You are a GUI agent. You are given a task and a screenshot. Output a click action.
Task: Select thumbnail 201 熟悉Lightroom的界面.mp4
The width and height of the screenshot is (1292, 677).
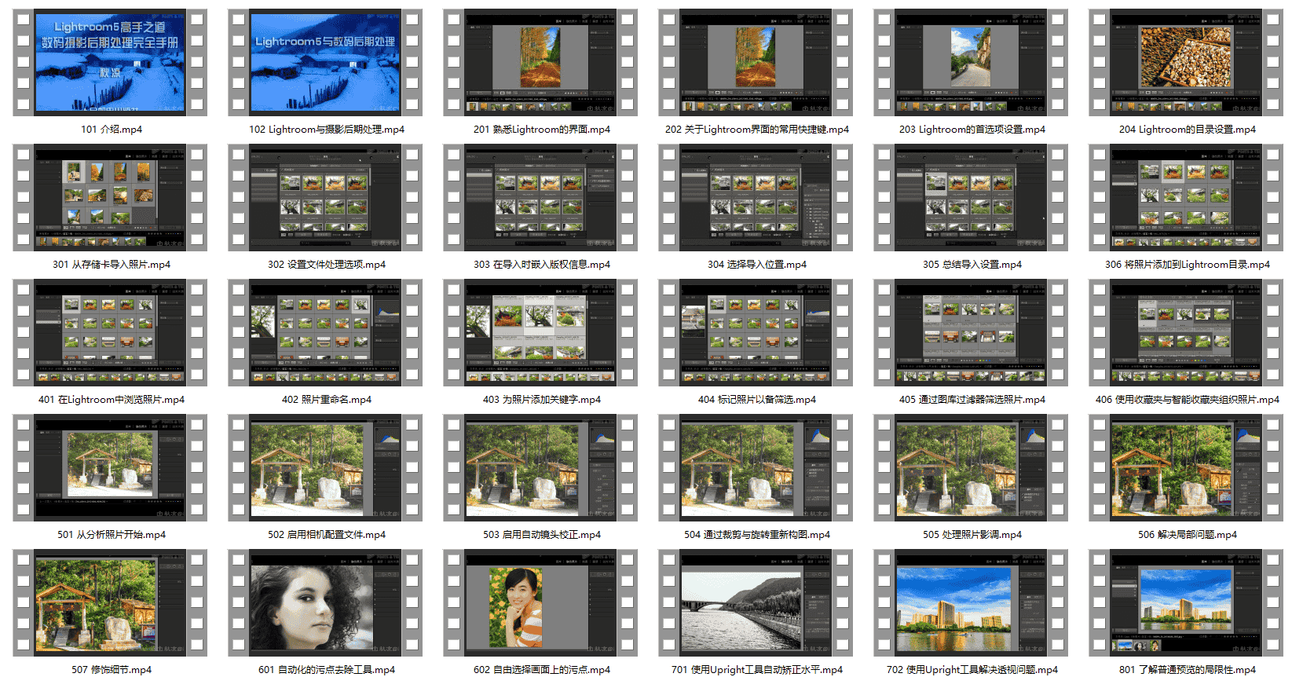[x=540, y=63]
